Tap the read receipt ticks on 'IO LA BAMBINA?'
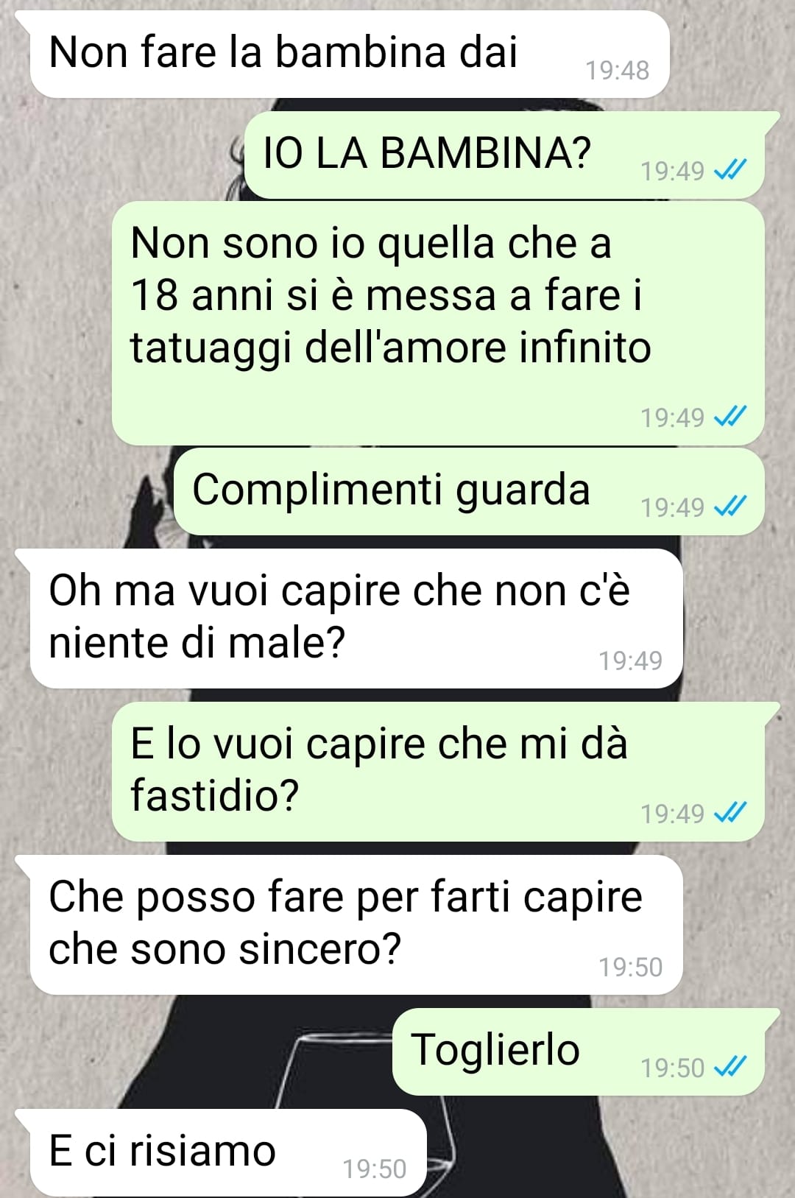Image resolution: width=795 pixels, height=1198 pixels. (730, 171)
